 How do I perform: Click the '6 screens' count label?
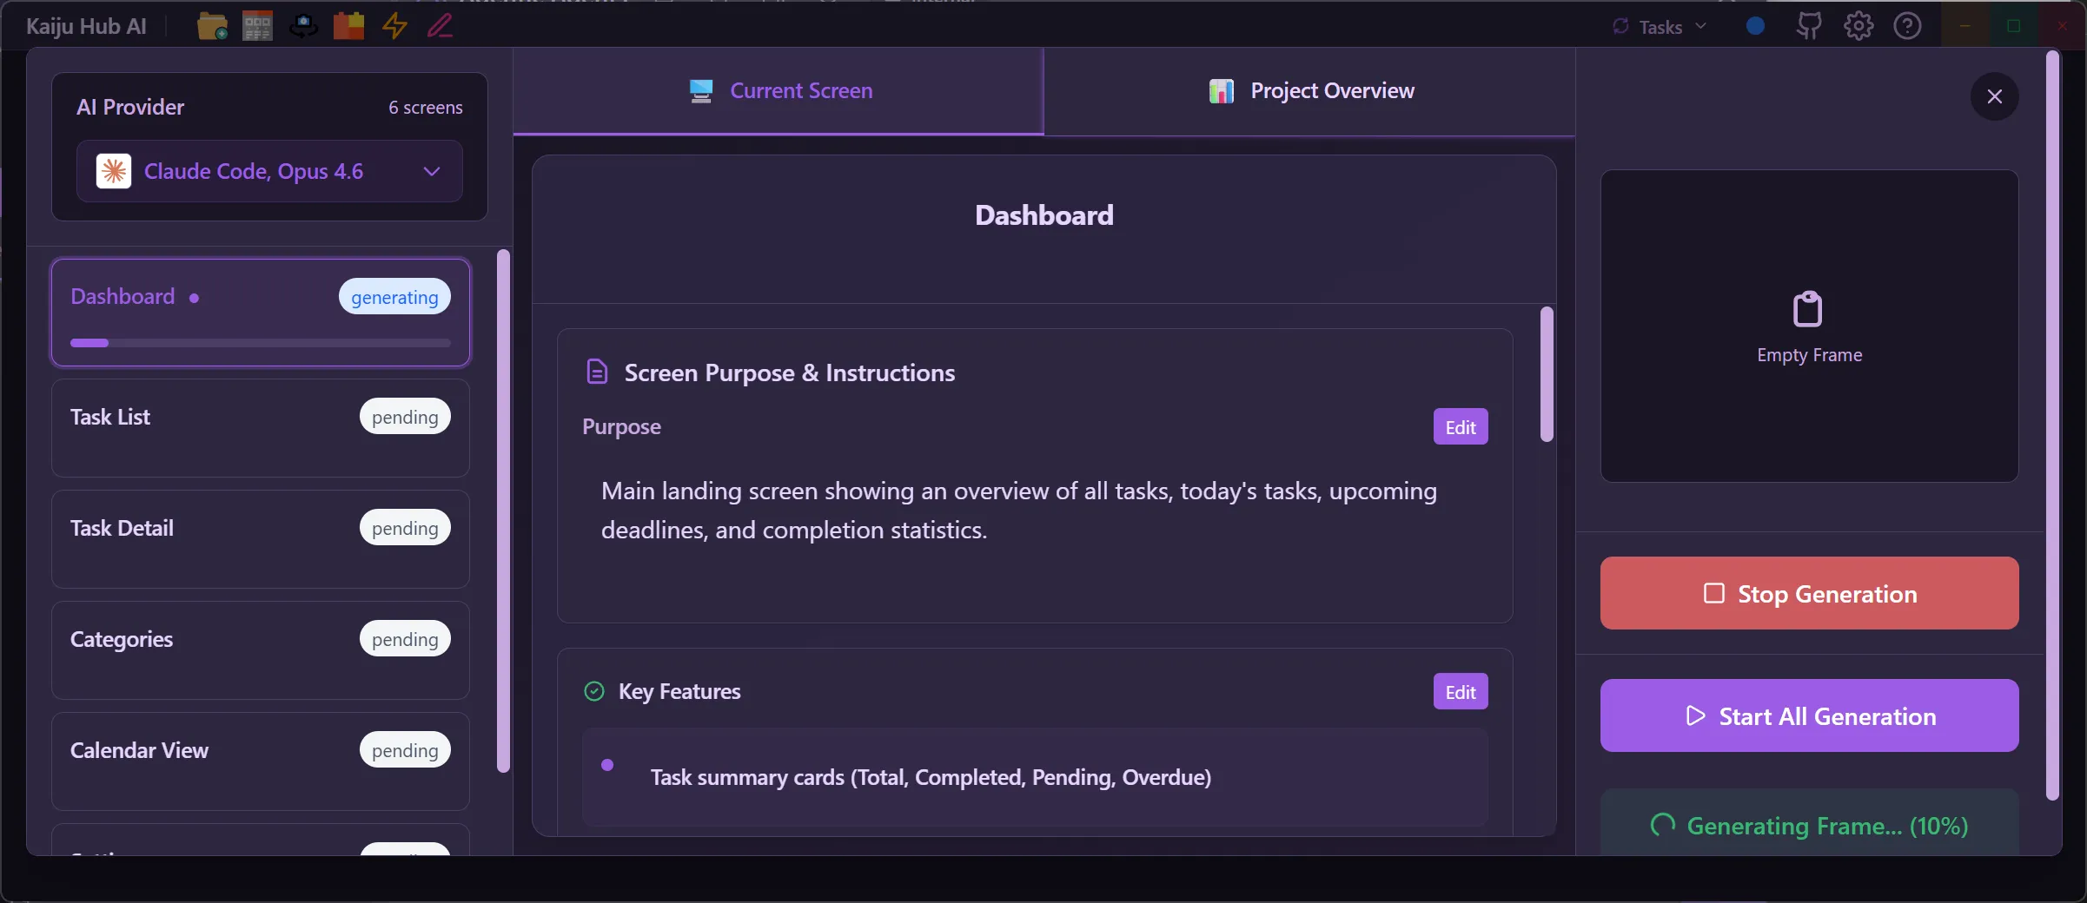(x=425, y=108)
